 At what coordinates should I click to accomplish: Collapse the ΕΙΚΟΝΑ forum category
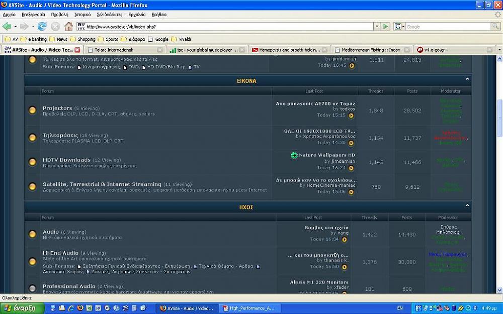(467, 79)
